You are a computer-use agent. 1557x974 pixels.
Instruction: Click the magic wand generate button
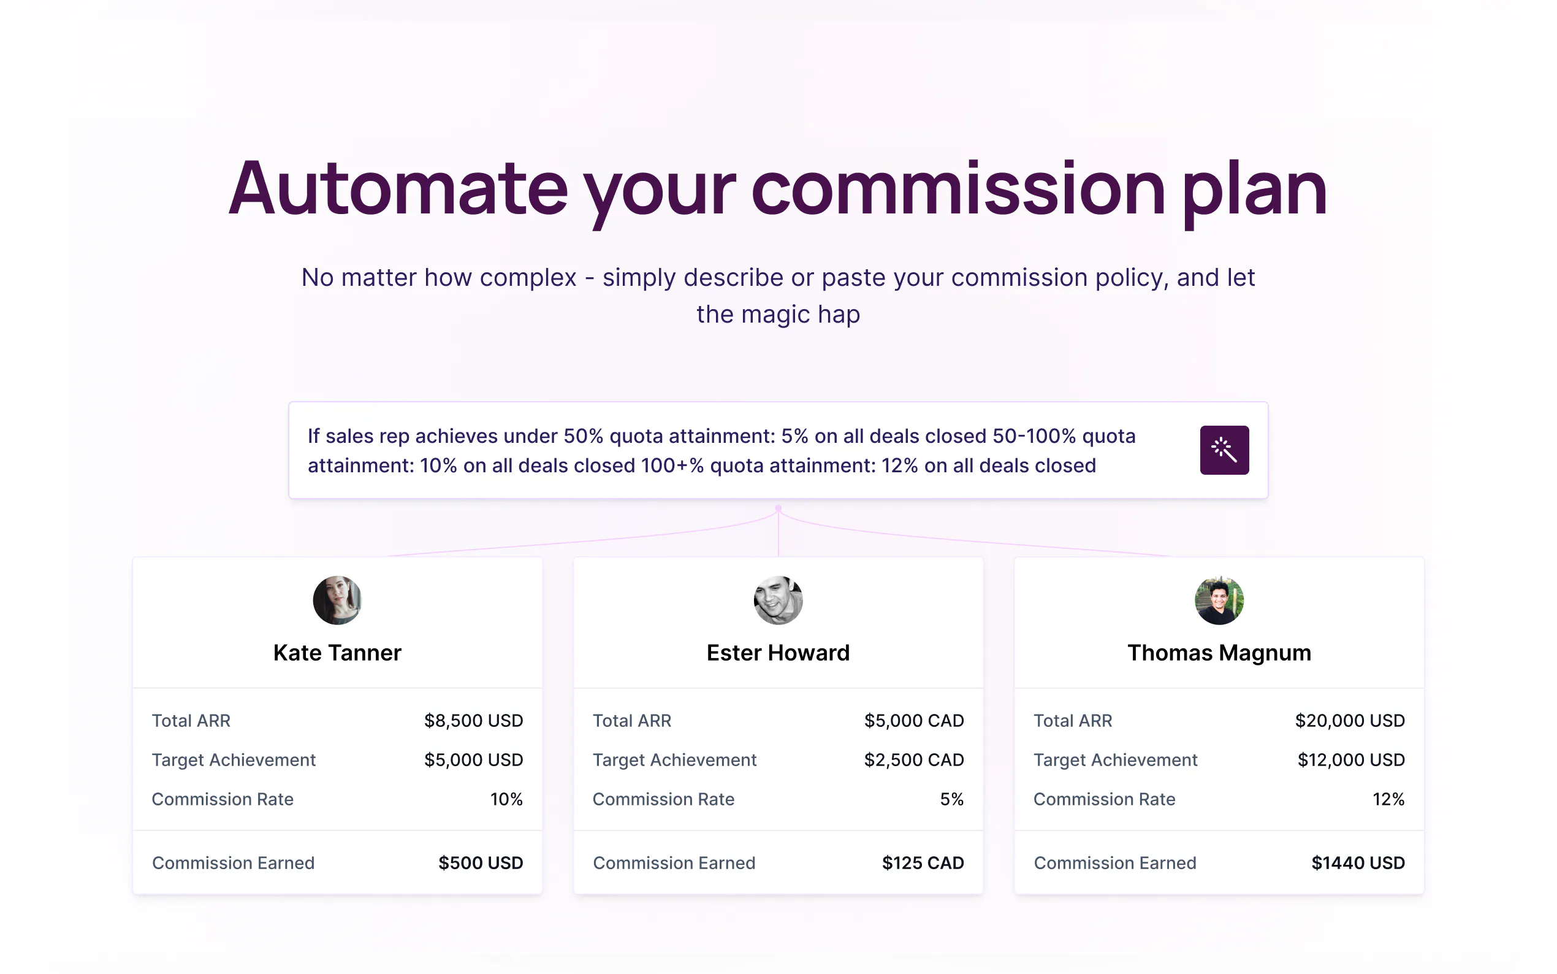point(1224,450)
